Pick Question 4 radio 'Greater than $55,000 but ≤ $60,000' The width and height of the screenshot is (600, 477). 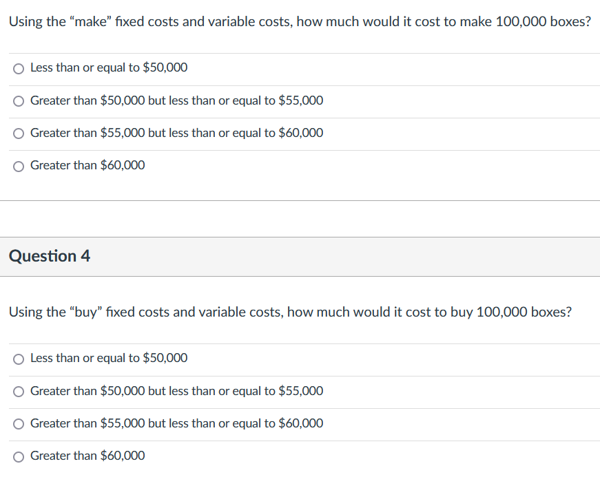point(19,424)
